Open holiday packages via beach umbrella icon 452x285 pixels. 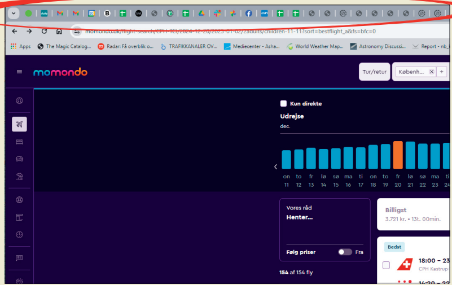(19, 177)
